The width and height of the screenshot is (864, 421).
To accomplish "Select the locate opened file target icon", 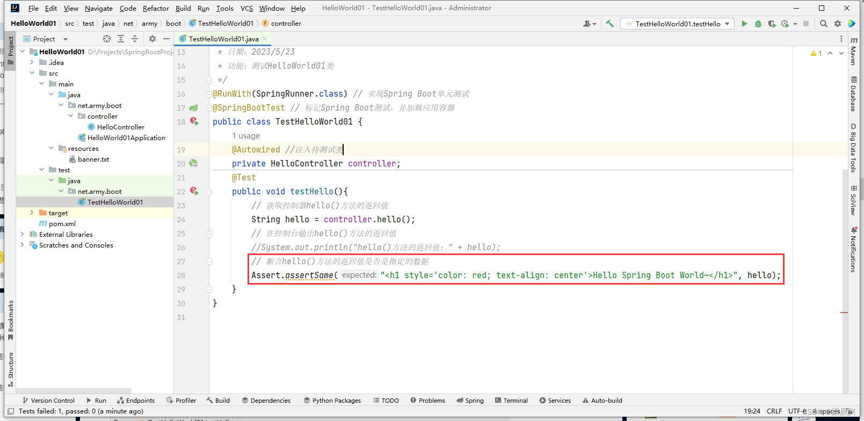I will (107, 39).
